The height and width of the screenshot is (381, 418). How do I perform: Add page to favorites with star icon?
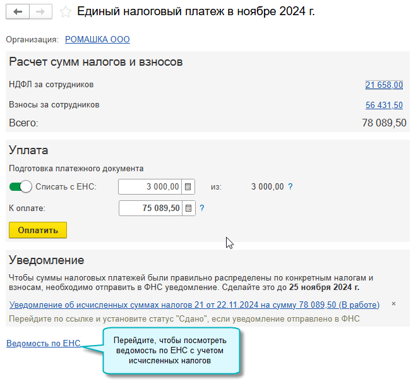point(64,12)
